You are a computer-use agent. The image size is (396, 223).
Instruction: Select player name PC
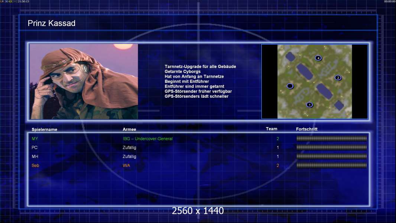(35, 148)
